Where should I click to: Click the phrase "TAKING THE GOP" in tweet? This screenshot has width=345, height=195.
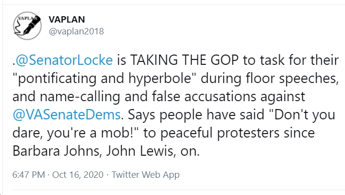click(x=184, y=60)
